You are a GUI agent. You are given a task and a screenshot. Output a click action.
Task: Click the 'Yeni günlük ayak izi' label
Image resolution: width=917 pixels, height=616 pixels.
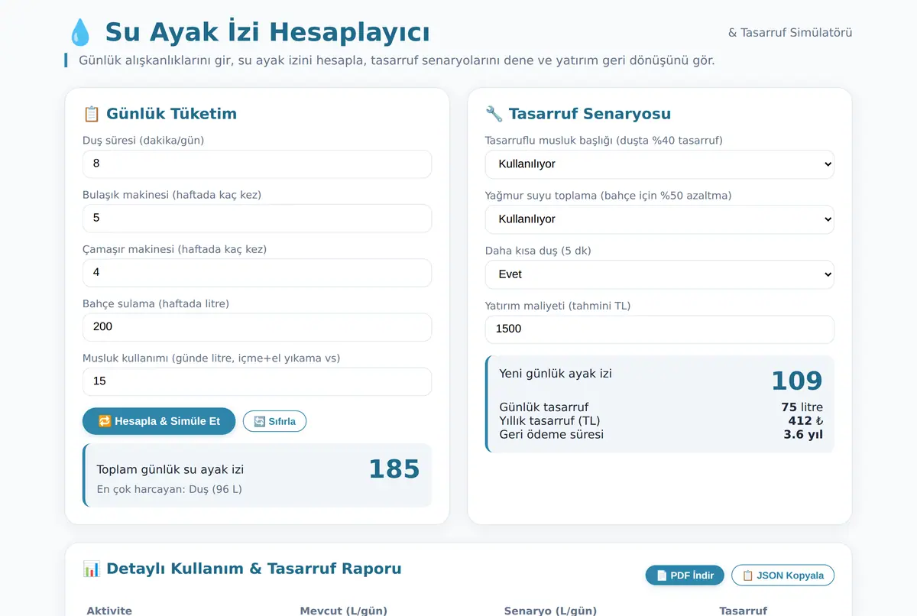tap(556, 374)
